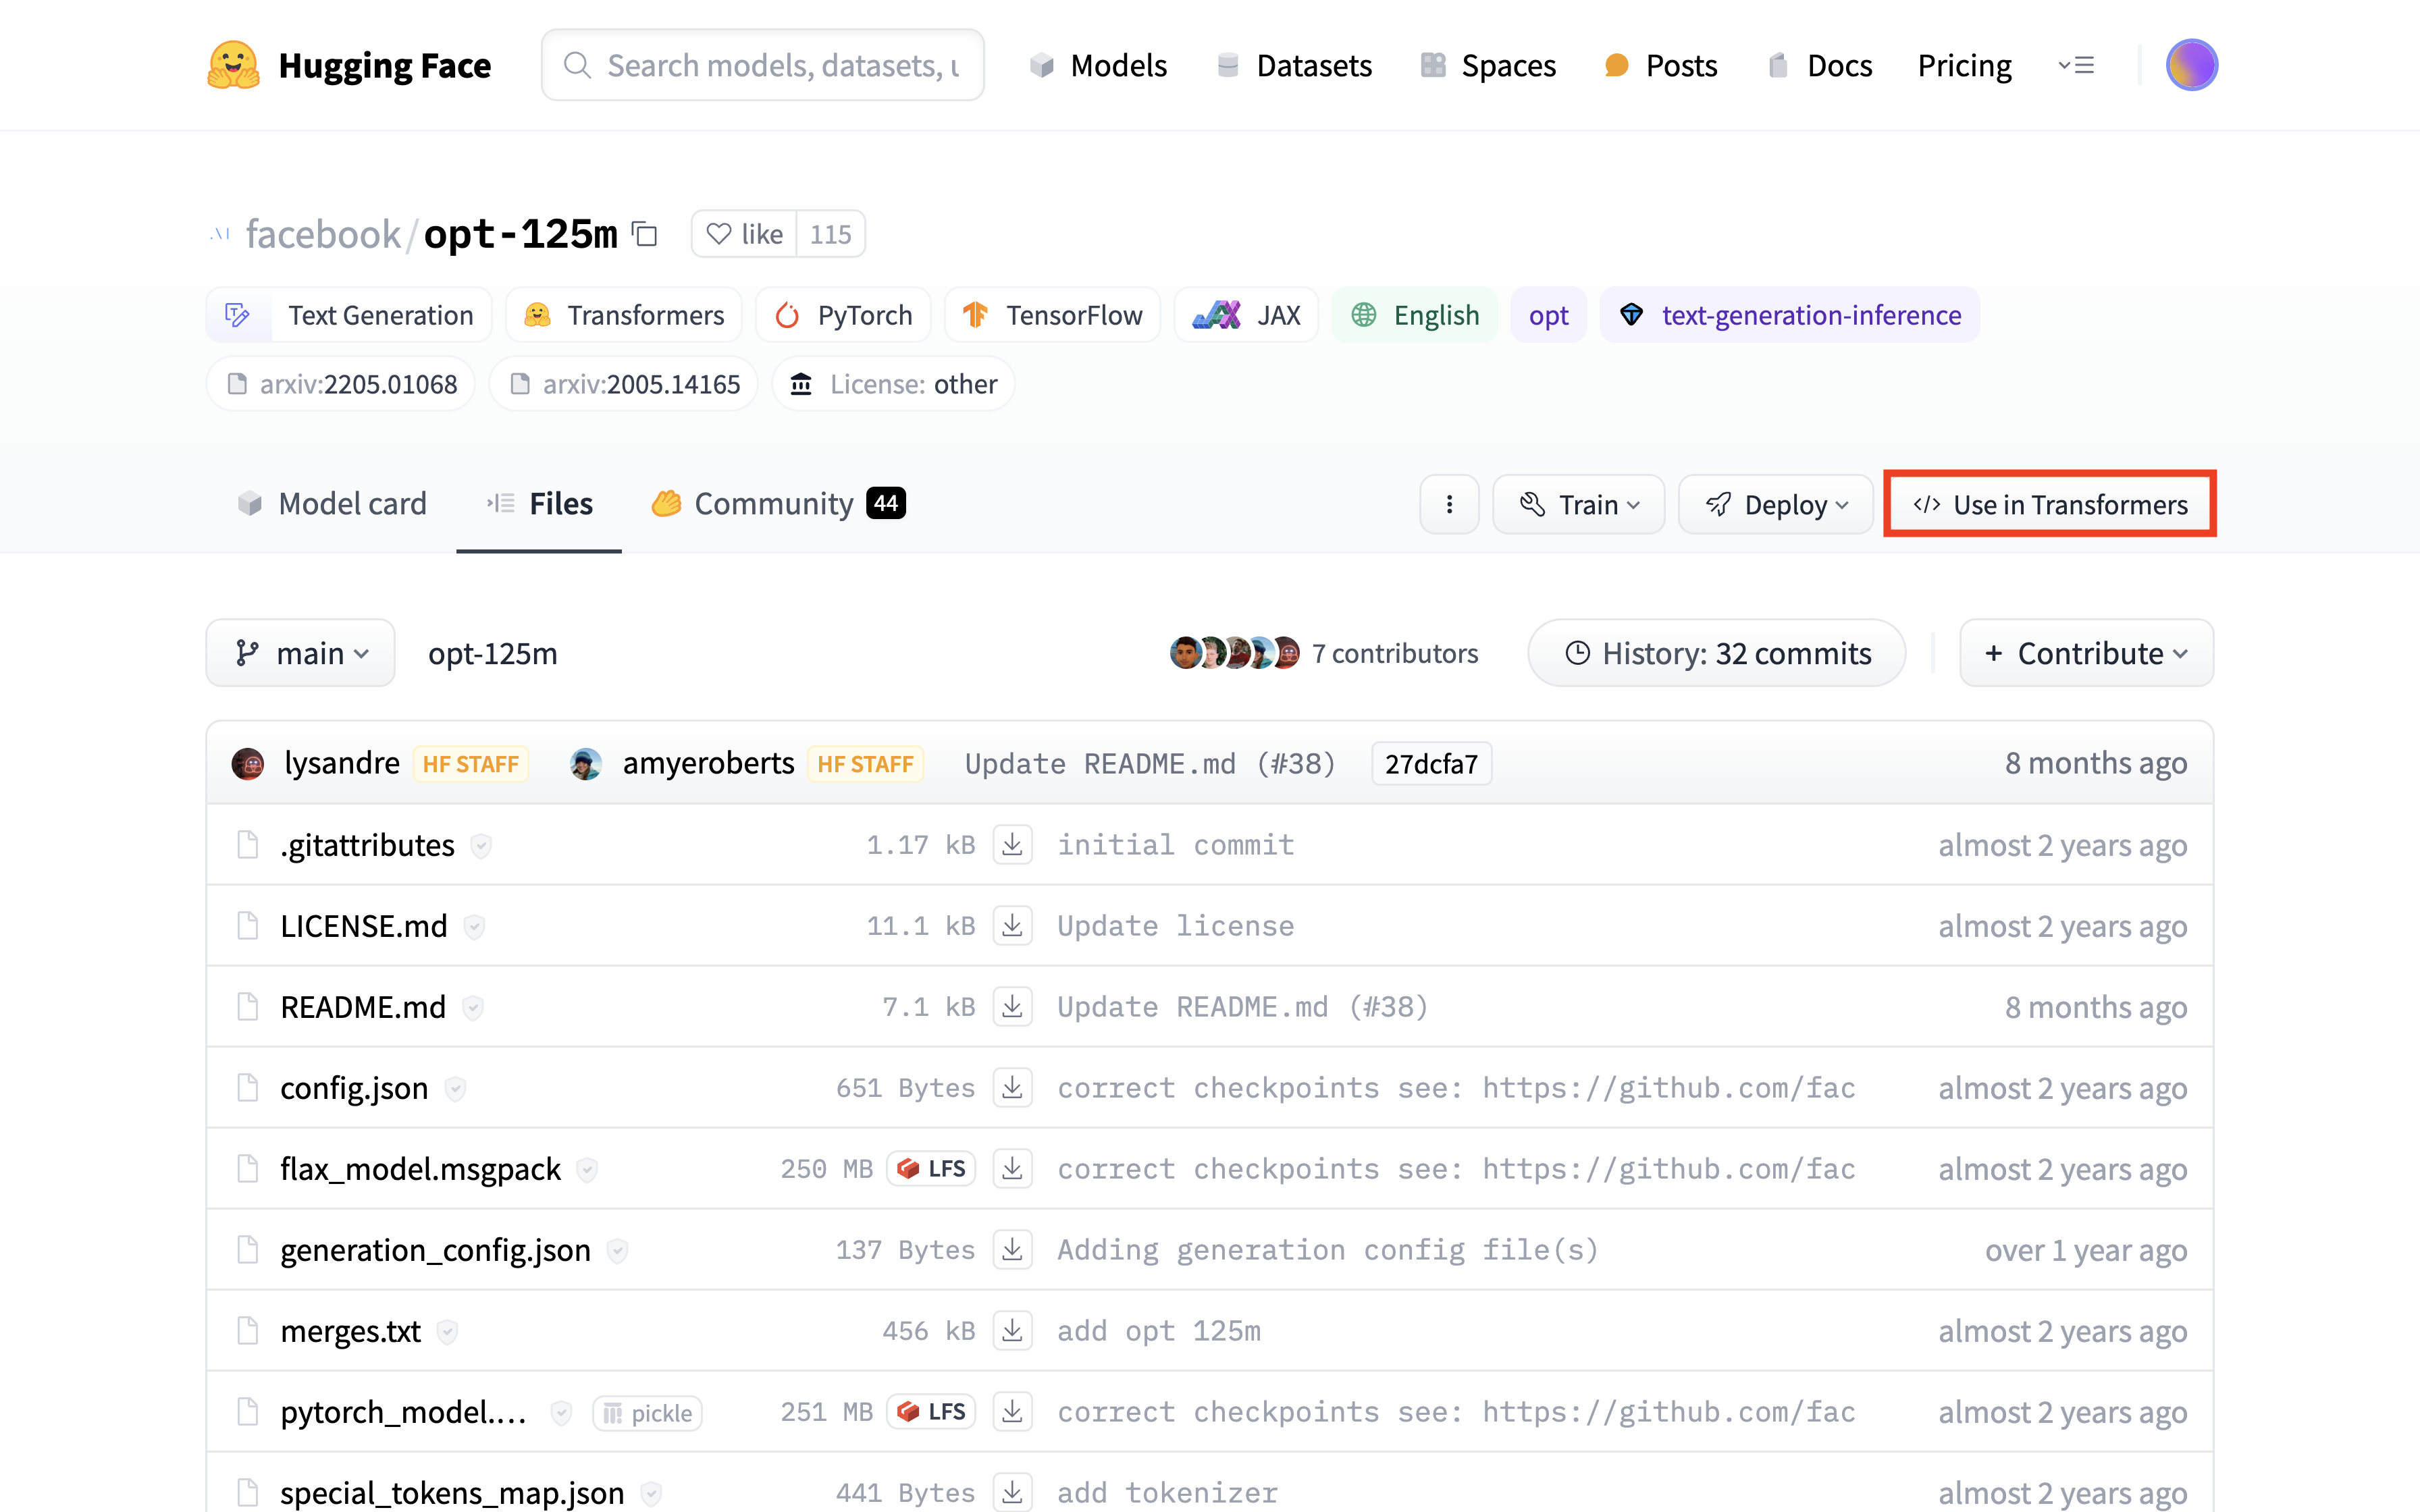Open the Models nav item
2420x1512 pixels.
[x=1098, y=65]
